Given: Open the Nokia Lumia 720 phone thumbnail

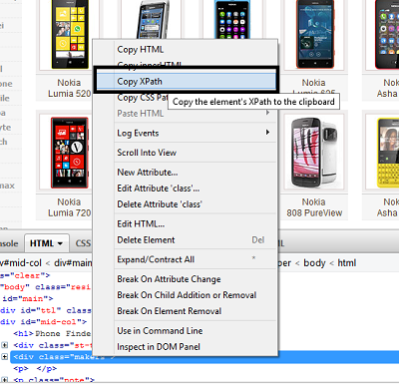Looking at the screenshot, I should pyautogui.click(x=69, y=153).
